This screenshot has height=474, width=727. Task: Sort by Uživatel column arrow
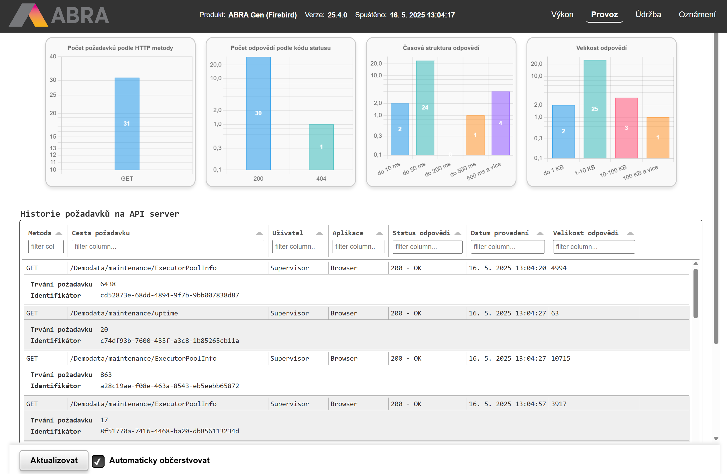(319, 234)
